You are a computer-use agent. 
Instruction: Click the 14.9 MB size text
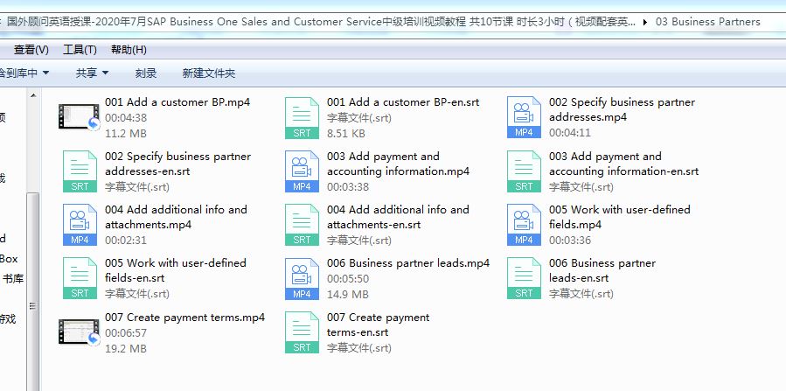click(x=348, y=295)
